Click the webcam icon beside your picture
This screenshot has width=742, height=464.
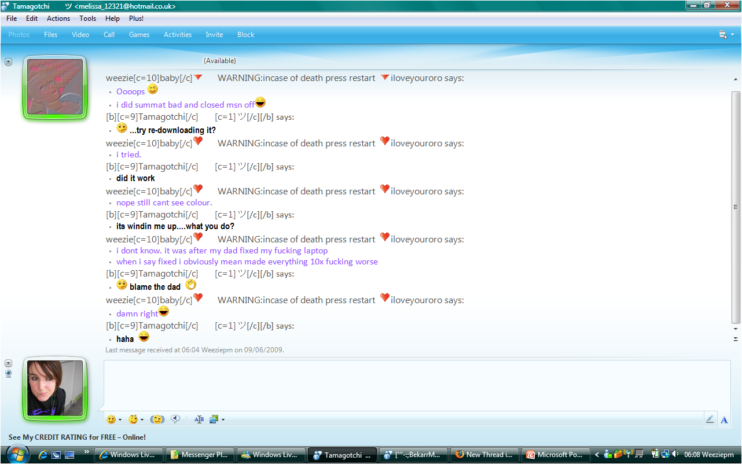8,374
